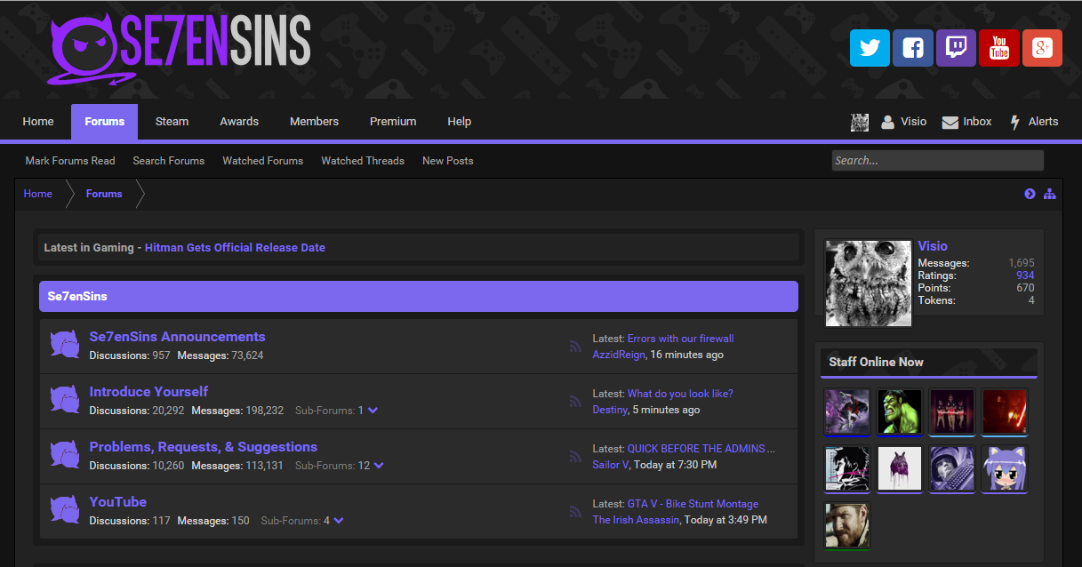Viewport: 1082px width, 567px height.
Task: Open Introduce Yourself forum title
Action: coord(149,392)
